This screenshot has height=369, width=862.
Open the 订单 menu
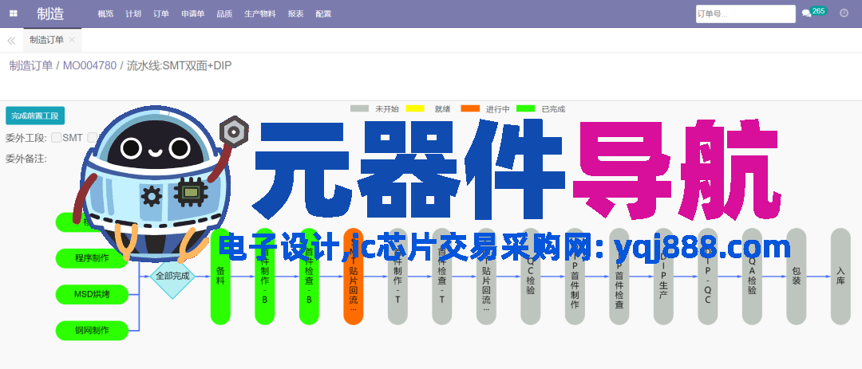point(161,14)
